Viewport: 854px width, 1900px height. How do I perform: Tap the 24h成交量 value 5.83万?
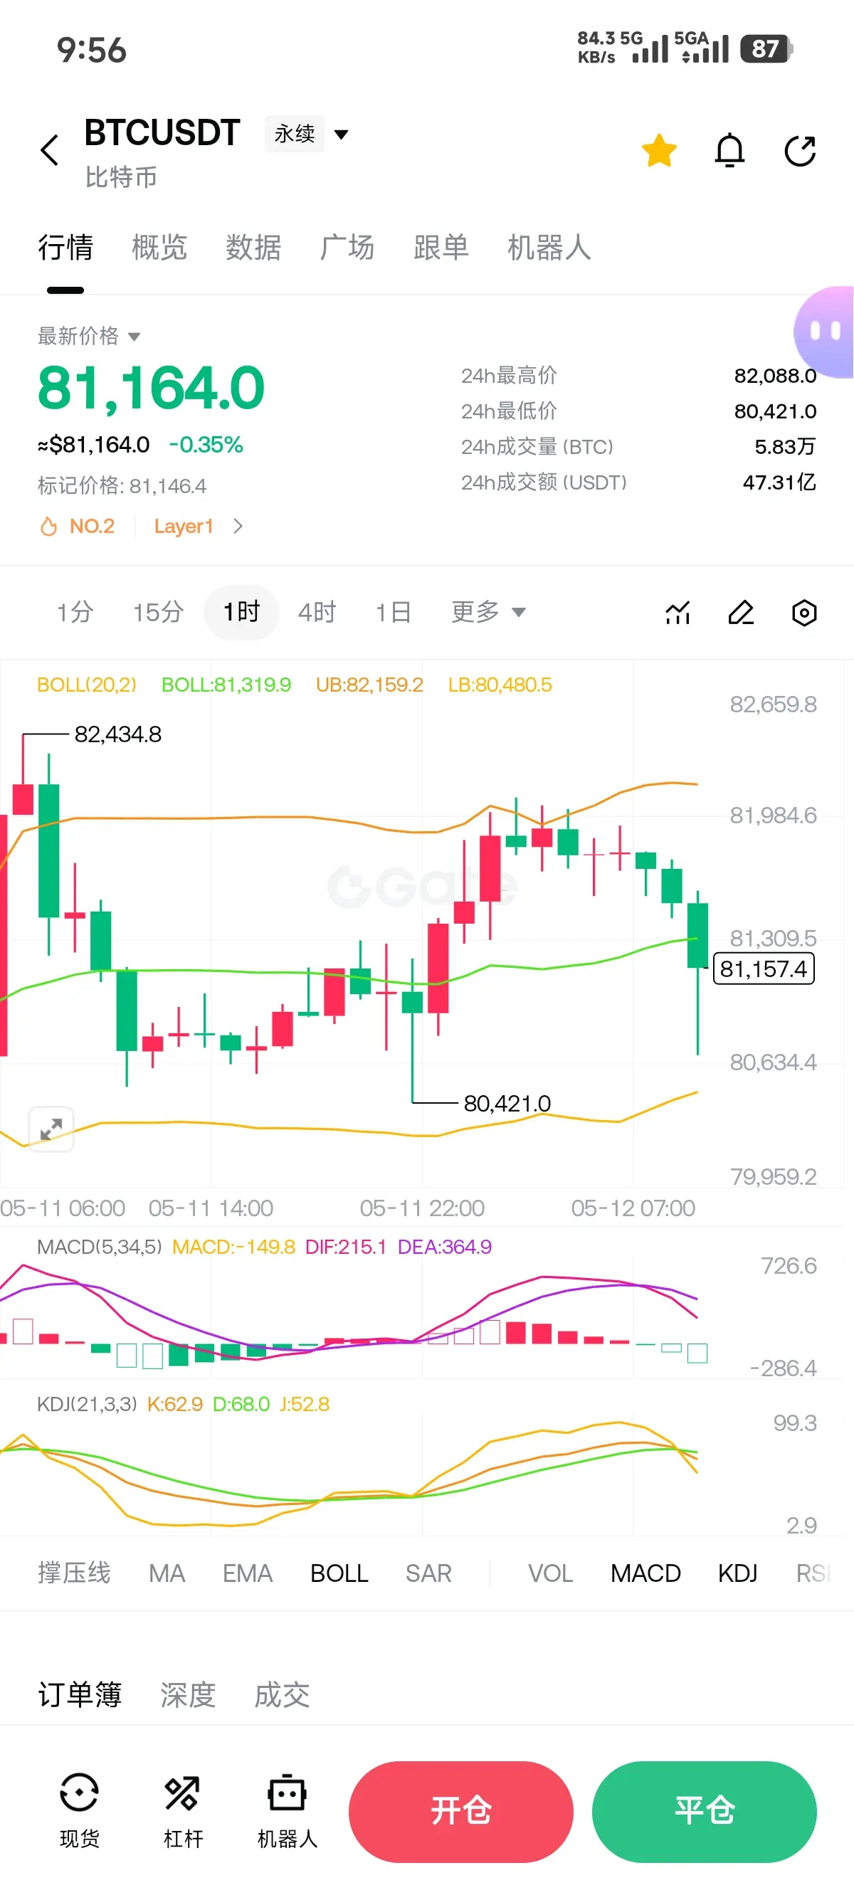click(786, 446)
